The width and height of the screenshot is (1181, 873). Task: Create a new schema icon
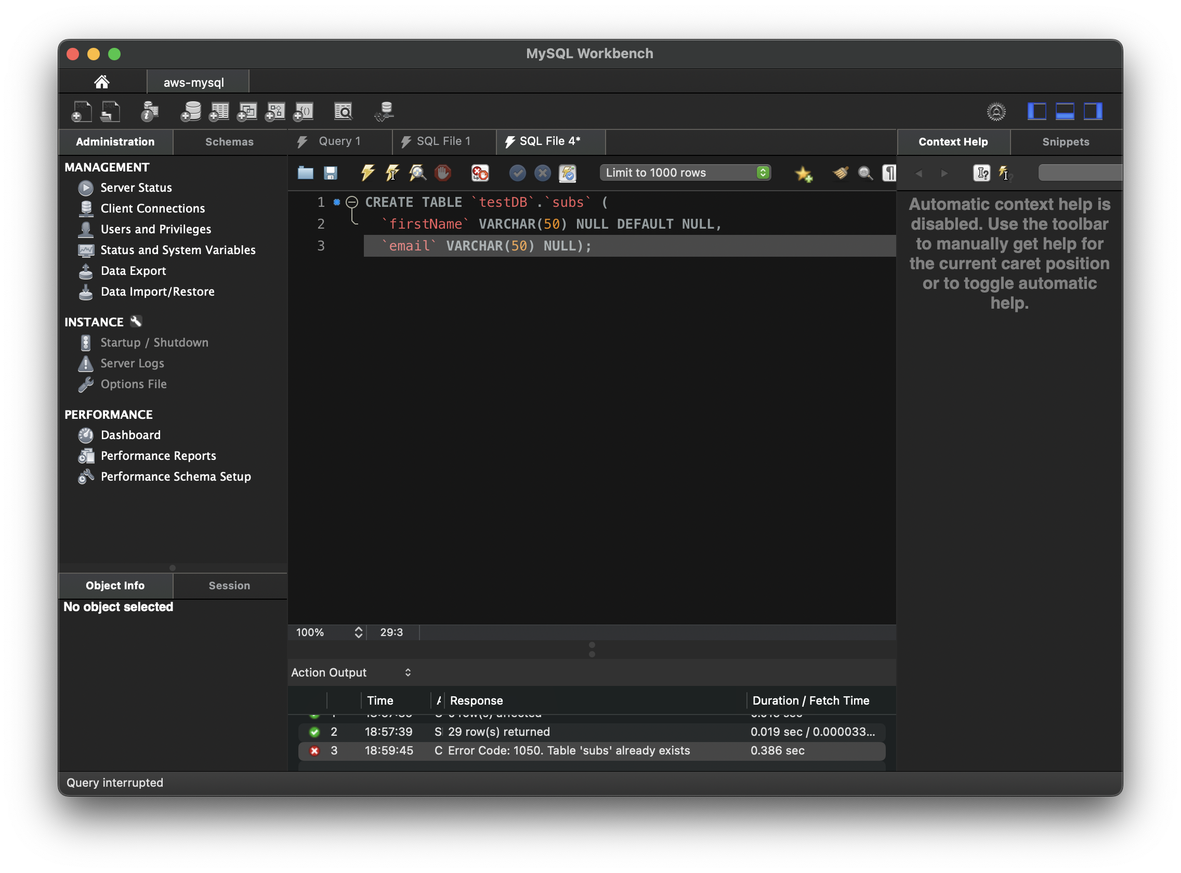pyautogui.click(x=190, y=112)
